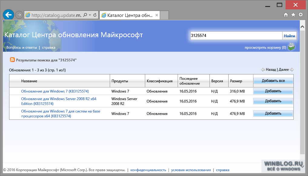308x176 pixels.
Task: Open Favorites with the star icon
Action: [x=293, y=15]
